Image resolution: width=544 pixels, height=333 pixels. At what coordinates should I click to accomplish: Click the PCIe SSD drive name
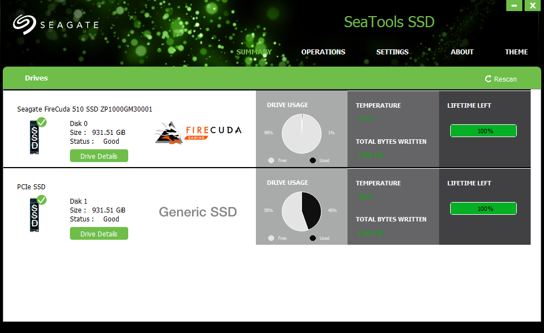(31, 187)
